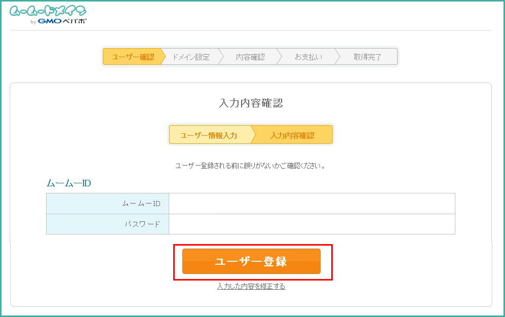Open the お支払い progress step
This screenshot has width=505, height=317.
(x=308, y=57)
